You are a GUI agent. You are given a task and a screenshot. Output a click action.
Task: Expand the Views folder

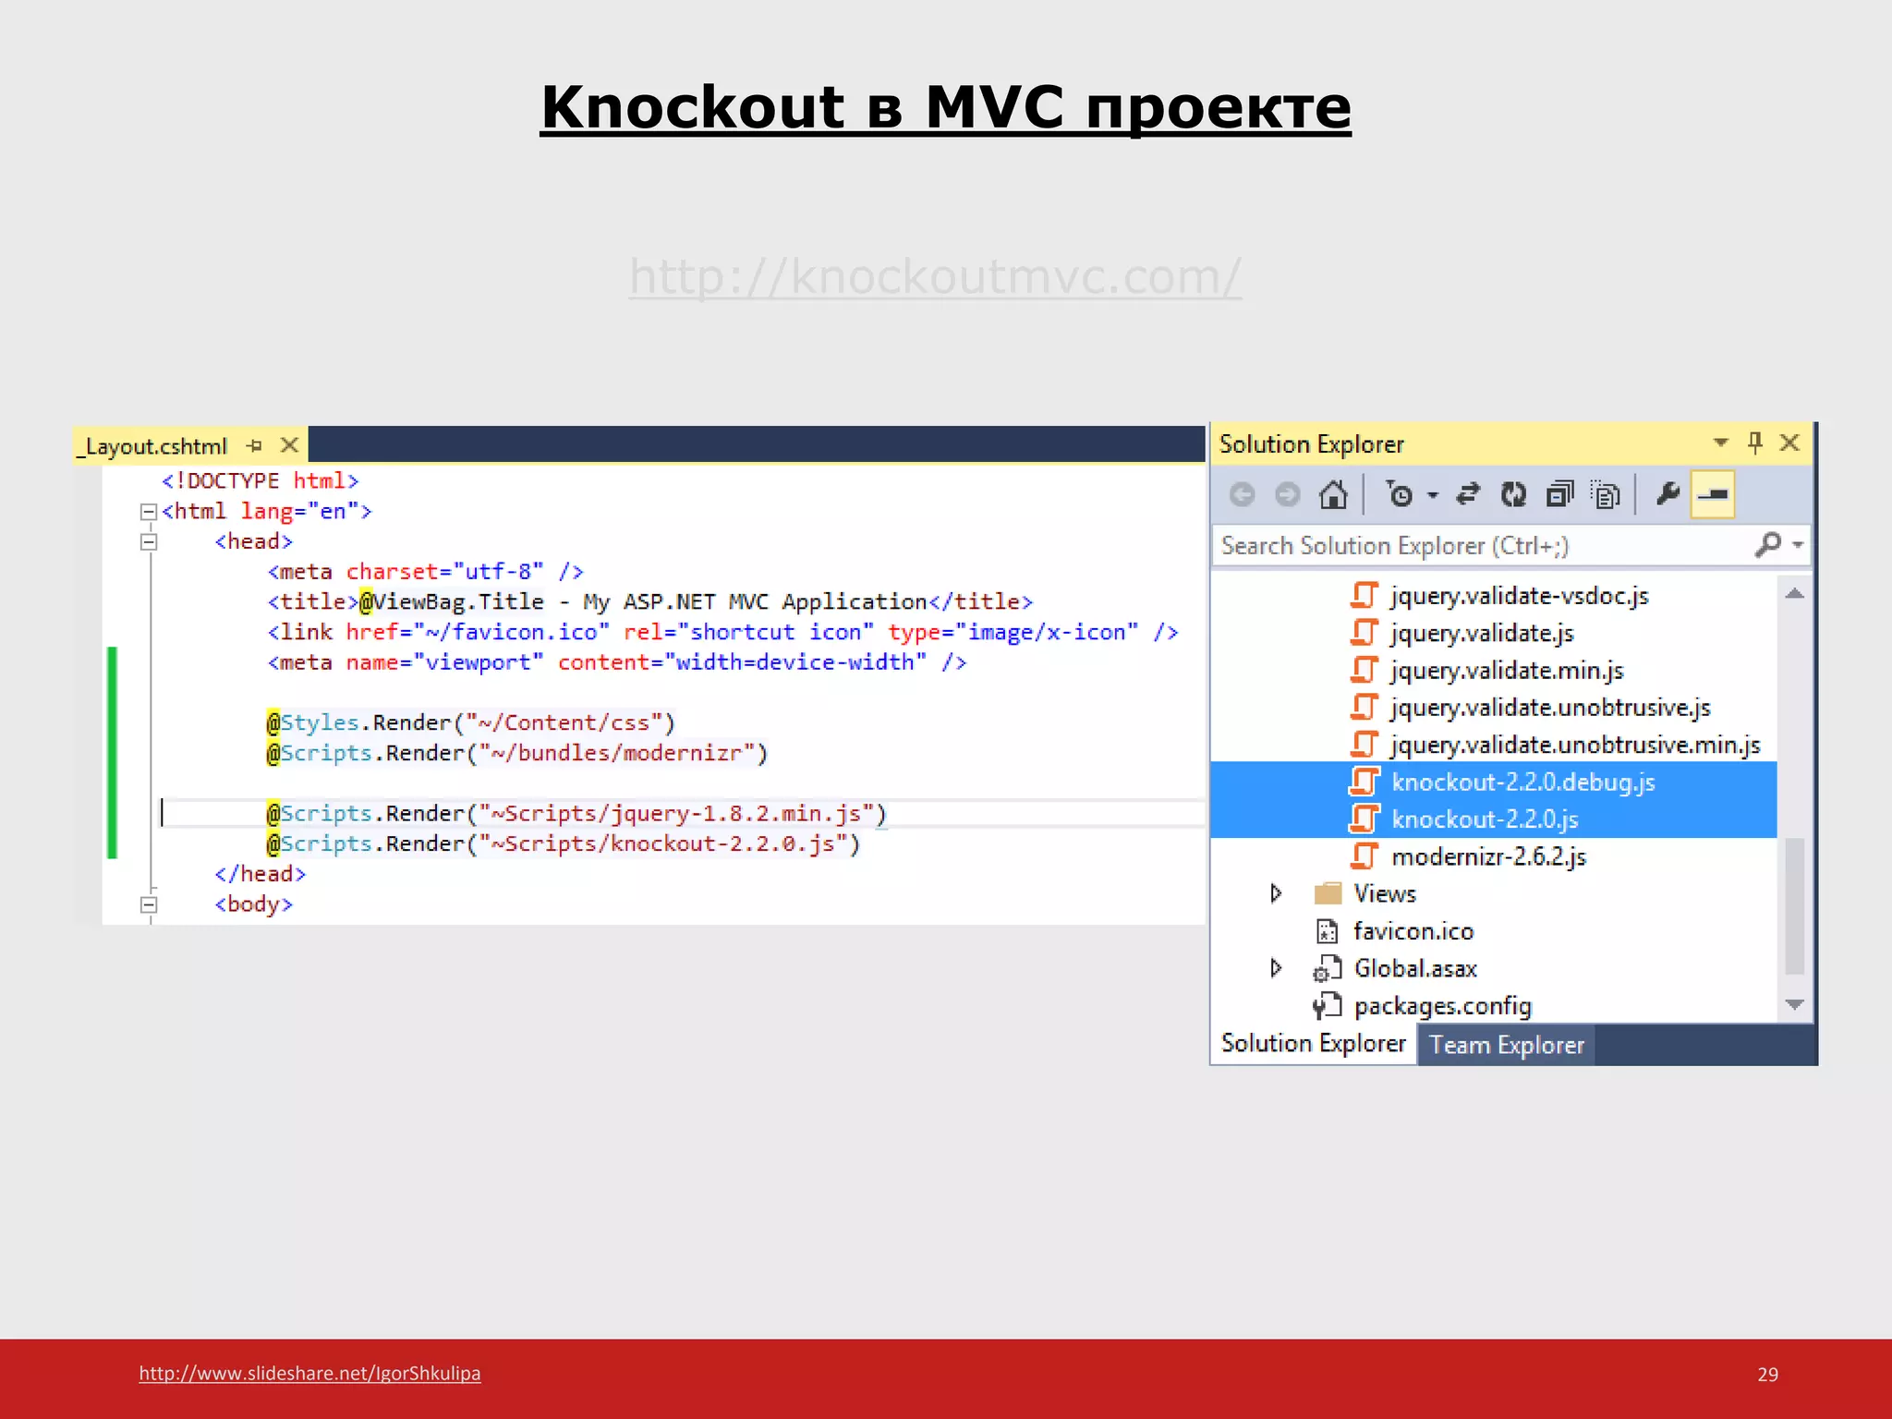click(x=1276, y=893)
